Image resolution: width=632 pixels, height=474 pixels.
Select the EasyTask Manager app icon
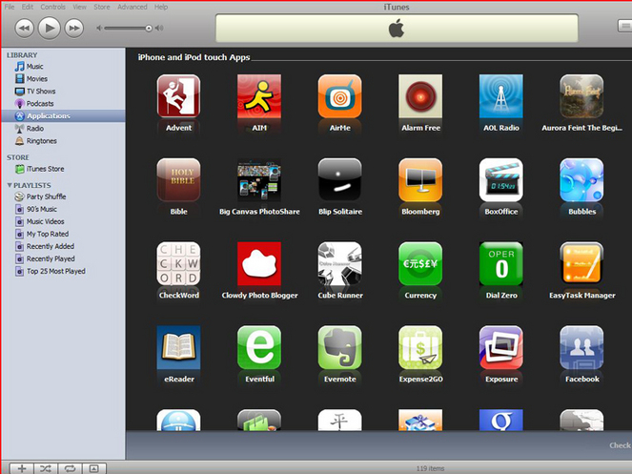click(x=581, y=264)
